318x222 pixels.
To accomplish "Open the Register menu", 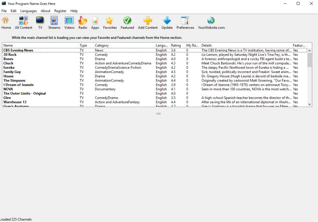I will click(x=60, y=11).
